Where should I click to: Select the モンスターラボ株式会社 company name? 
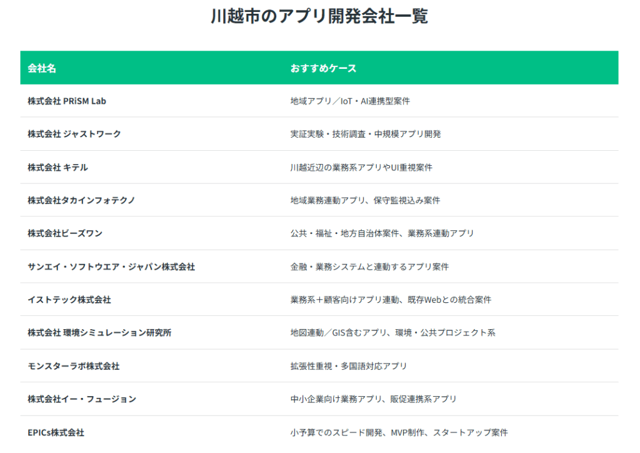click(74, 366)
